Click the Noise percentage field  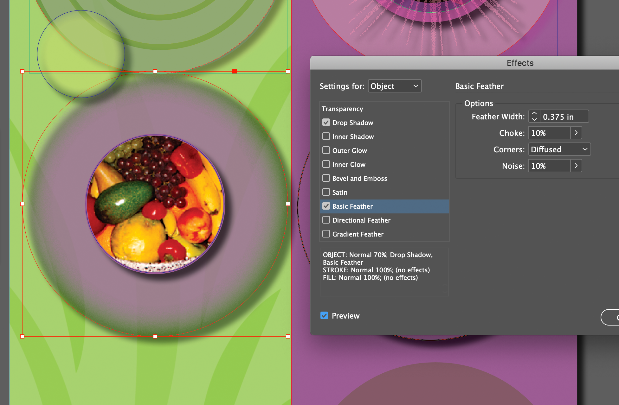click(549, 166)
